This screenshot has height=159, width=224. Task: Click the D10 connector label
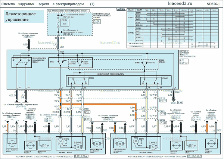pyautogui.click(x=105, y=130)
